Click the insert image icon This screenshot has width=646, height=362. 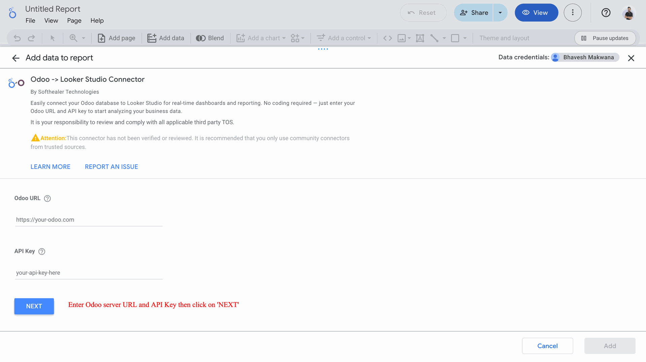401,38
